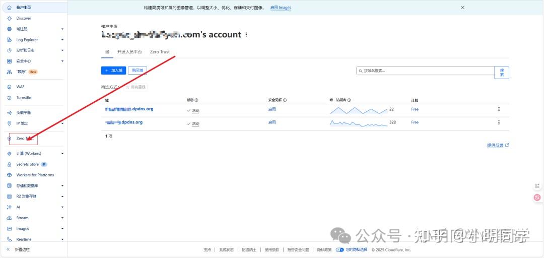Click the 启用 Images link in banner
Viewport: 544px width, 258px height.
pyautogui.click(x=281, y=7)
